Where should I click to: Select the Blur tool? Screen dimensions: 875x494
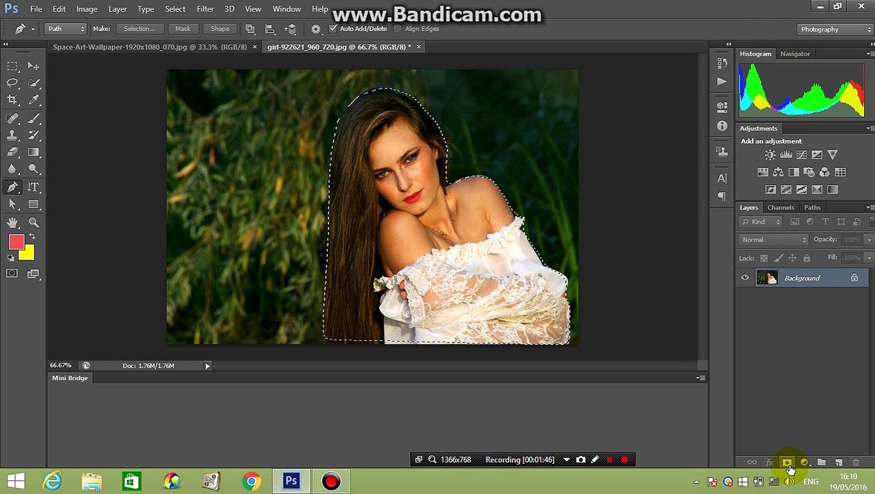(12, 169)
